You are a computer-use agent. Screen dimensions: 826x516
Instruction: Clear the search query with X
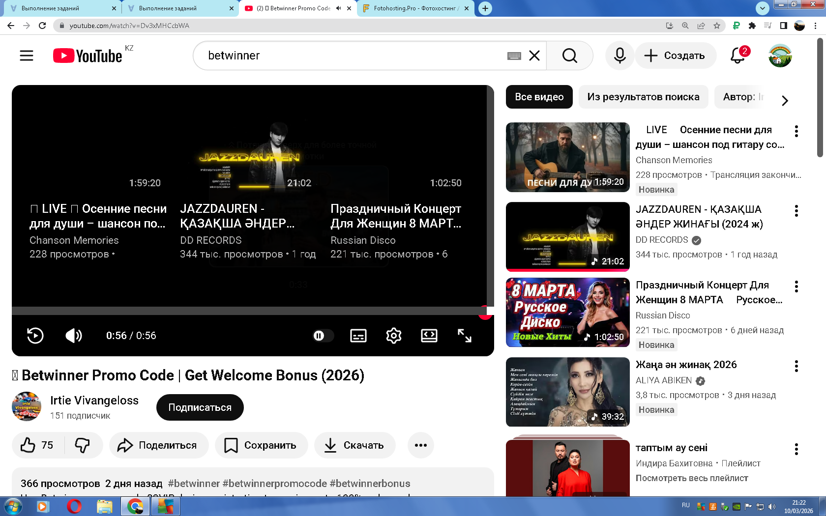pyautogui.click(x=534, y=56)
